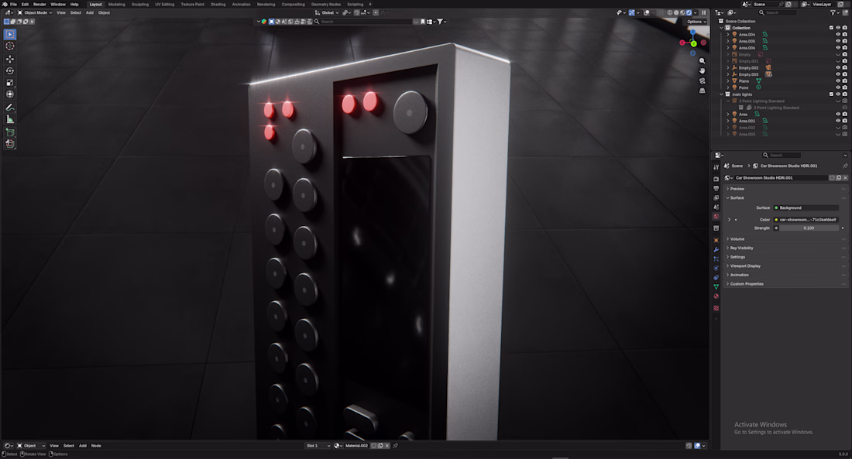The image size is (852, 459).
Task: Open the Physics properties tab
Action: tap(716, 268)
